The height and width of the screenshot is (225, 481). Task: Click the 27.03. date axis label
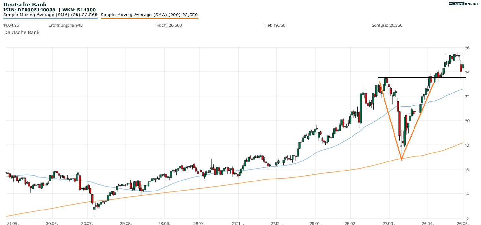pos(389,223)
